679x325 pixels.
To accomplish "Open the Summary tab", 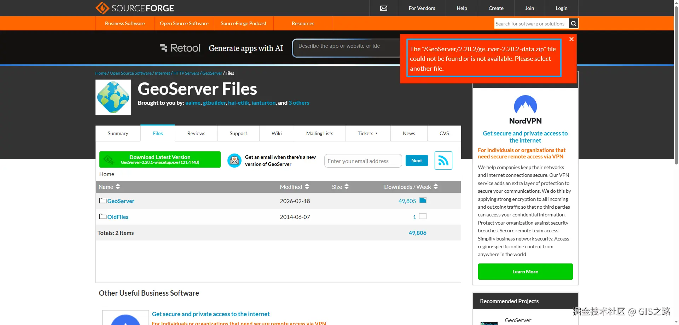I will coord(118,133).
